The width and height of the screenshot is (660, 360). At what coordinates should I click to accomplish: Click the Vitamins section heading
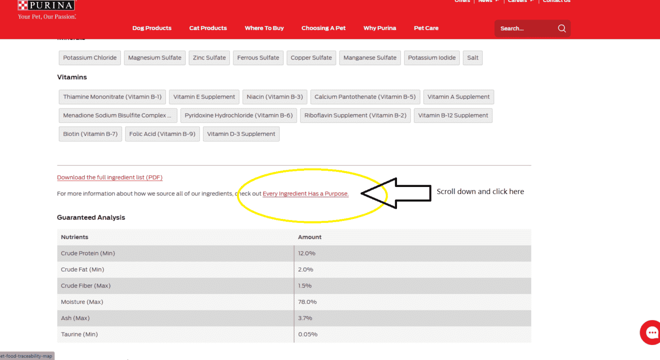pos(72,77)
